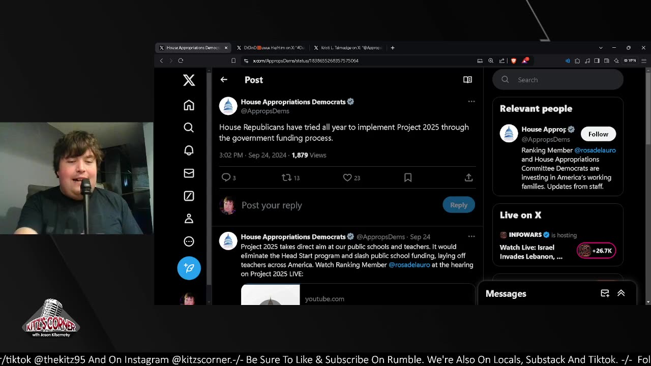
Task: Click the +26.7K listeners badge
Action: click(x=596, y=251)
